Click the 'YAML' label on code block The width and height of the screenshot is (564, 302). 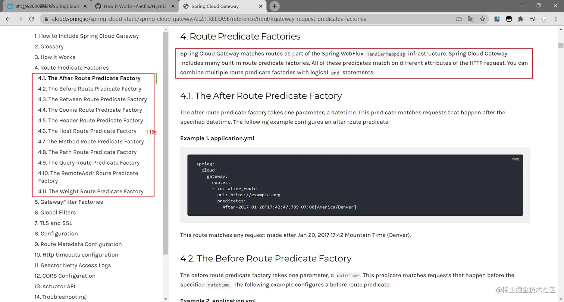click(x=516, y=159)
